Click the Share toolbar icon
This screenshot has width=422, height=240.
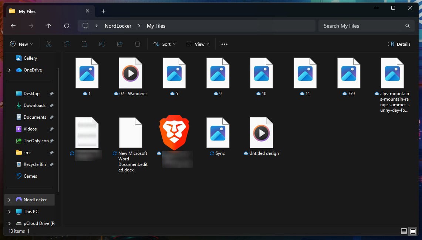(x=120, y=44)
